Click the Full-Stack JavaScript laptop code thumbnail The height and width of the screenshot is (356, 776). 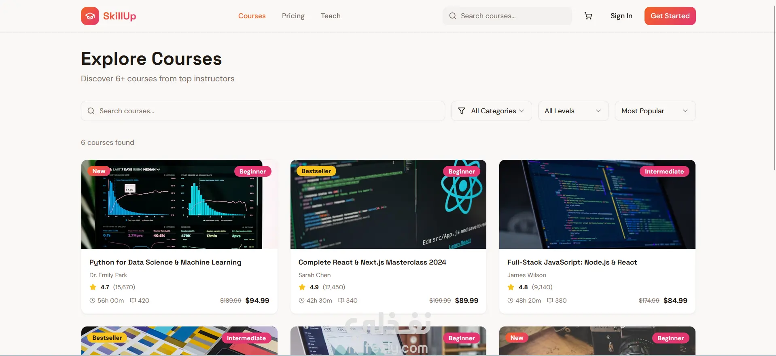[x=597, y=204]
